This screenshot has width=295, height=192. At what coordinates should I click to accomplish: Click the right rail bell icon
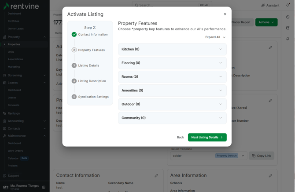[x=288, y=39]
